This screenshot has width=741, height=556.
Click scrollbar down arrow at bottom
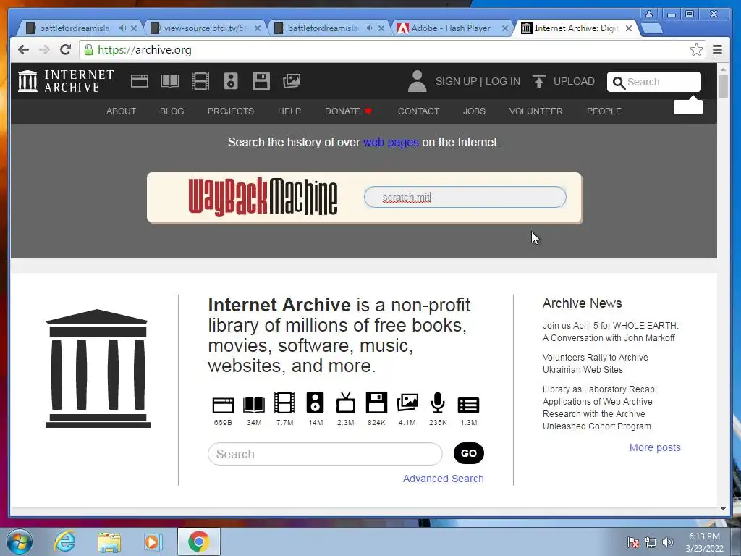tap(723, 509)
